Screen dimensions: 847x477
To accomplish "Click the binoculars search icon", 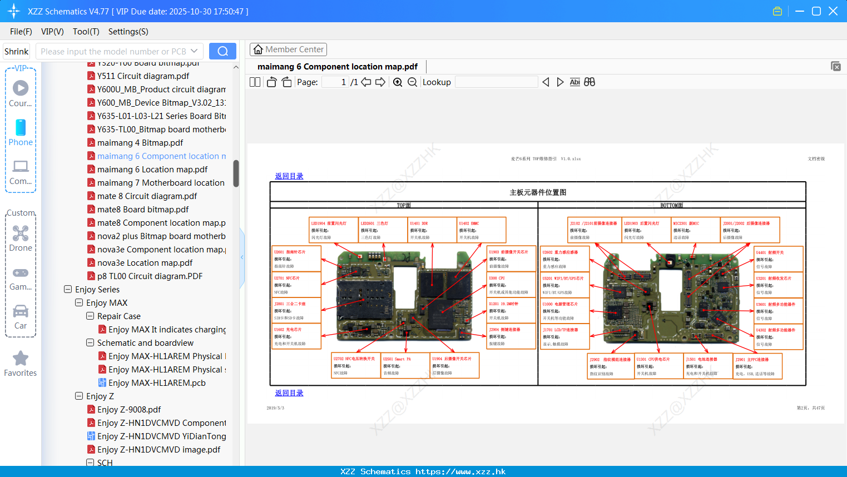I will point(590,82).
